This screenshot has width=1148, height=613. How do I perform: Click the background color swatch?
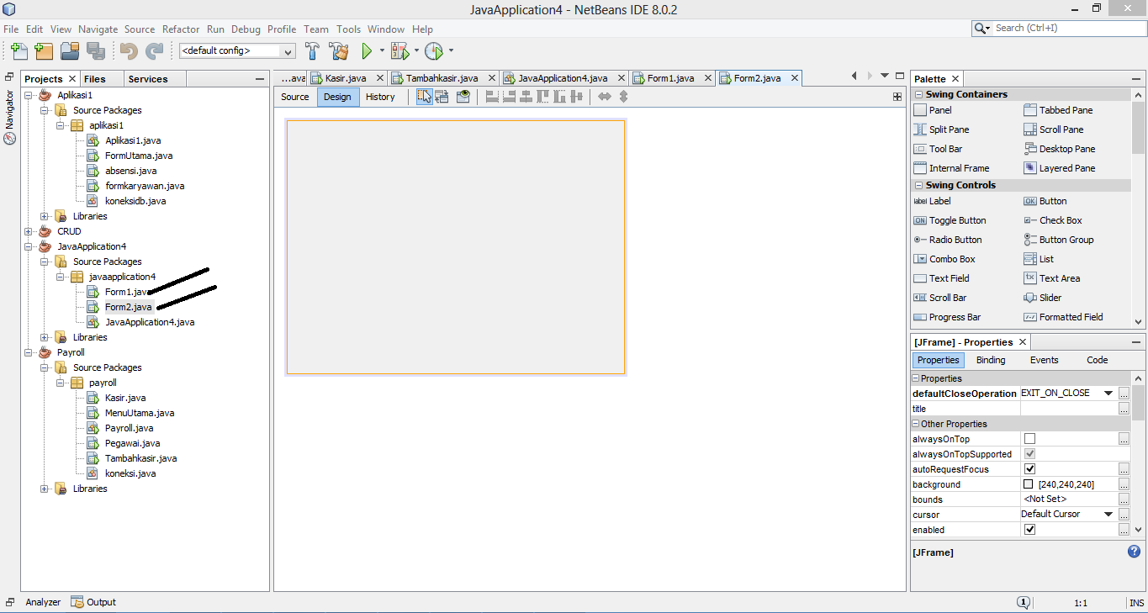tap(1028, 484)
